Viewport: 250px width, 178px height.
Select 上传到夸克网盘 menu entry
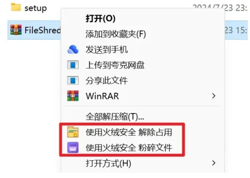115,65
